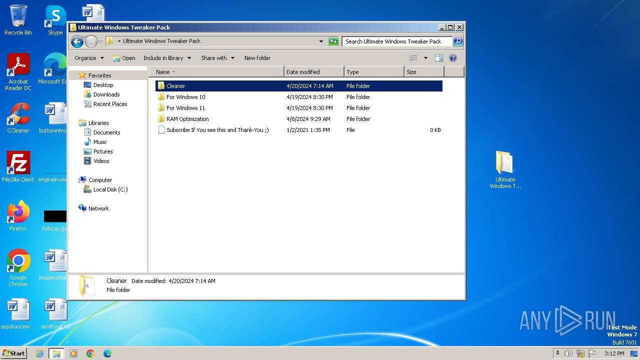This screenshot has width=640, height=360.
Task: Select the Recycle Bin desktop icon
Action: click(18, 20)
